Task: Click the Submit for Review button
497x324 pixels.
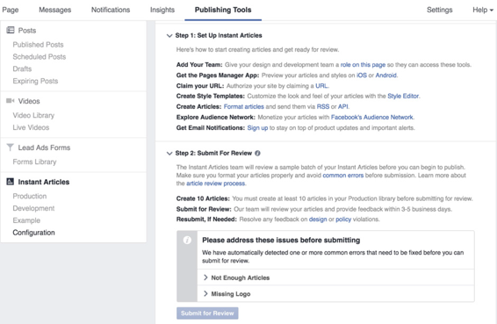Action: point(207,313)
